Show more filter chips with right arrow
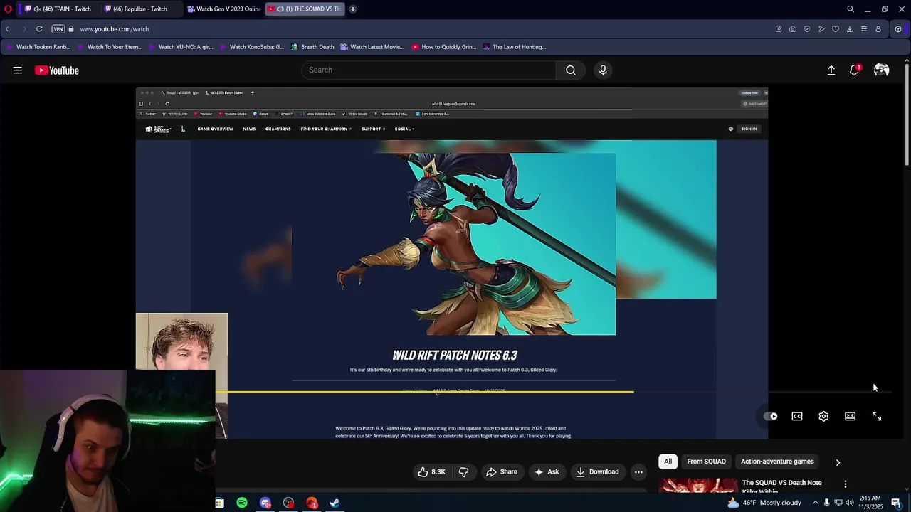Image resolution: width=911 pixels, height=512 pixels. point(838,462)
